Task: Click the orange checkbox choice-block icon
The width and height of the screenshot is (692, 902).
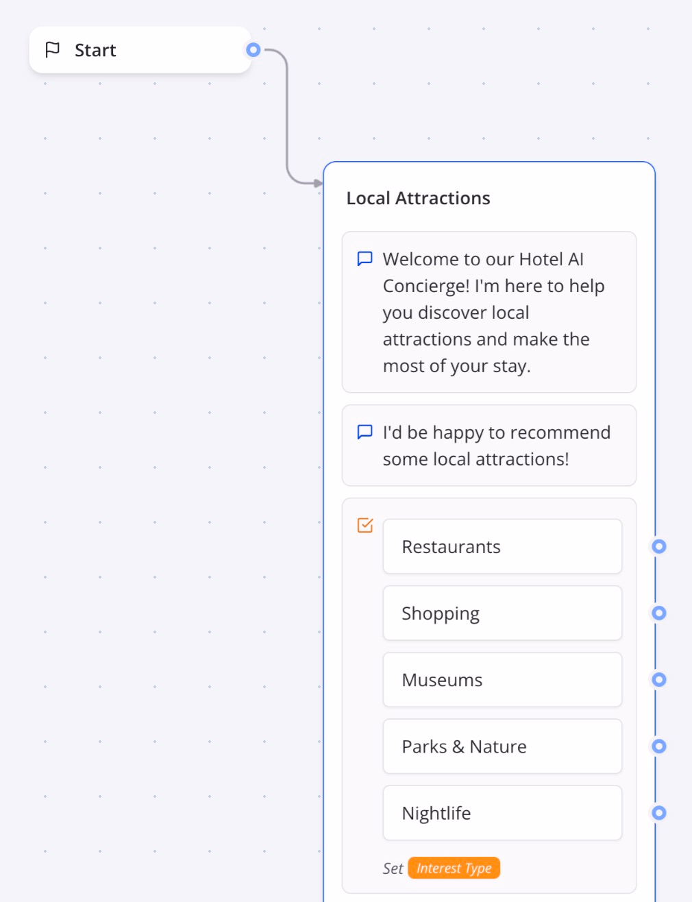Action: coord(365,525)
